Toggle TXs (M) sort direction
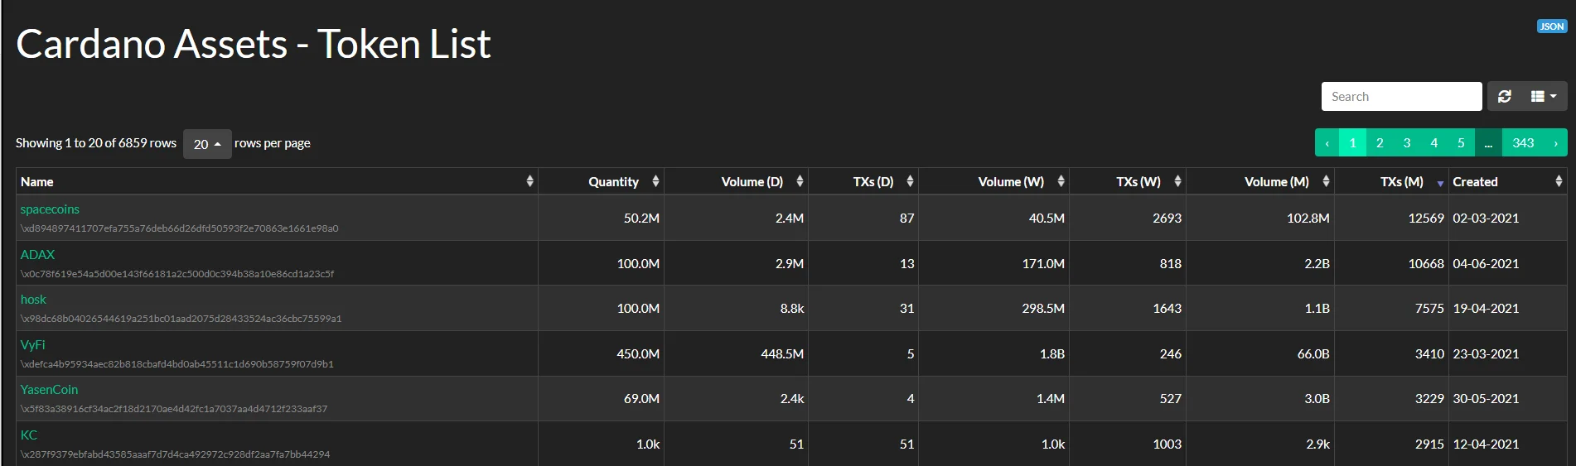The height and width of the screenshot is (466, 1576). coord(1440,182)
